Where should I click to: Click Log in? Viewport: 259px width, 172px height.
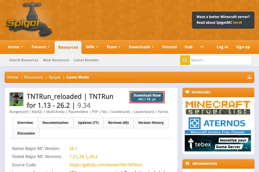[222, 47]
